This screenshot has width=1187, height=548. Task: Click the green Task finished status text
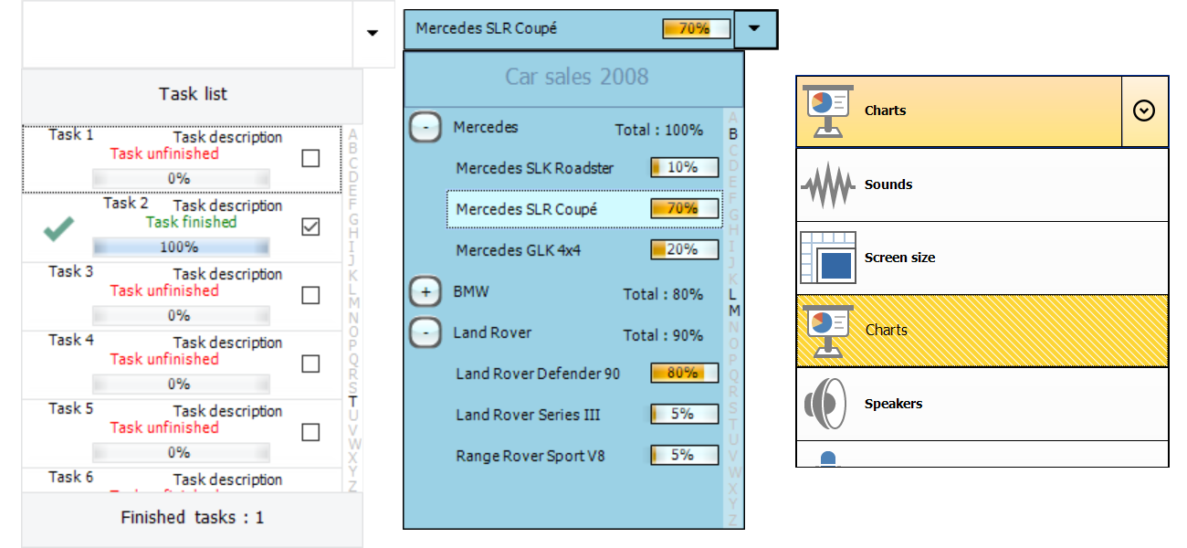tap(191, 222)
